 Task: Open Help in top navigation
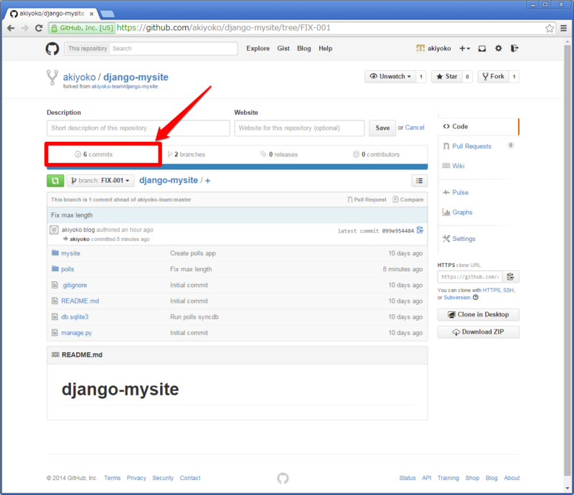325,48
